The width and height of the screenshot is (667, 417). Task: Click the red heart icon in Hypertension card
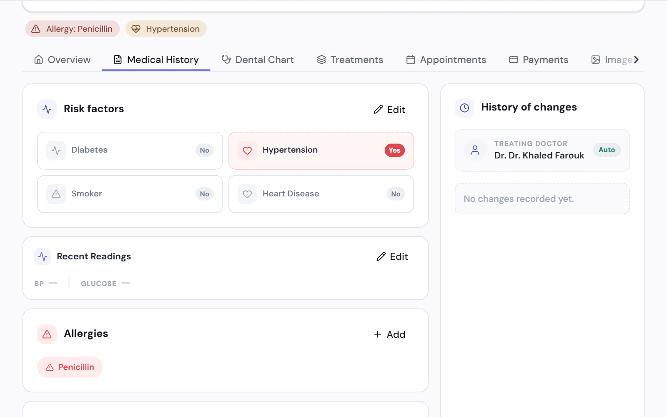247,151
